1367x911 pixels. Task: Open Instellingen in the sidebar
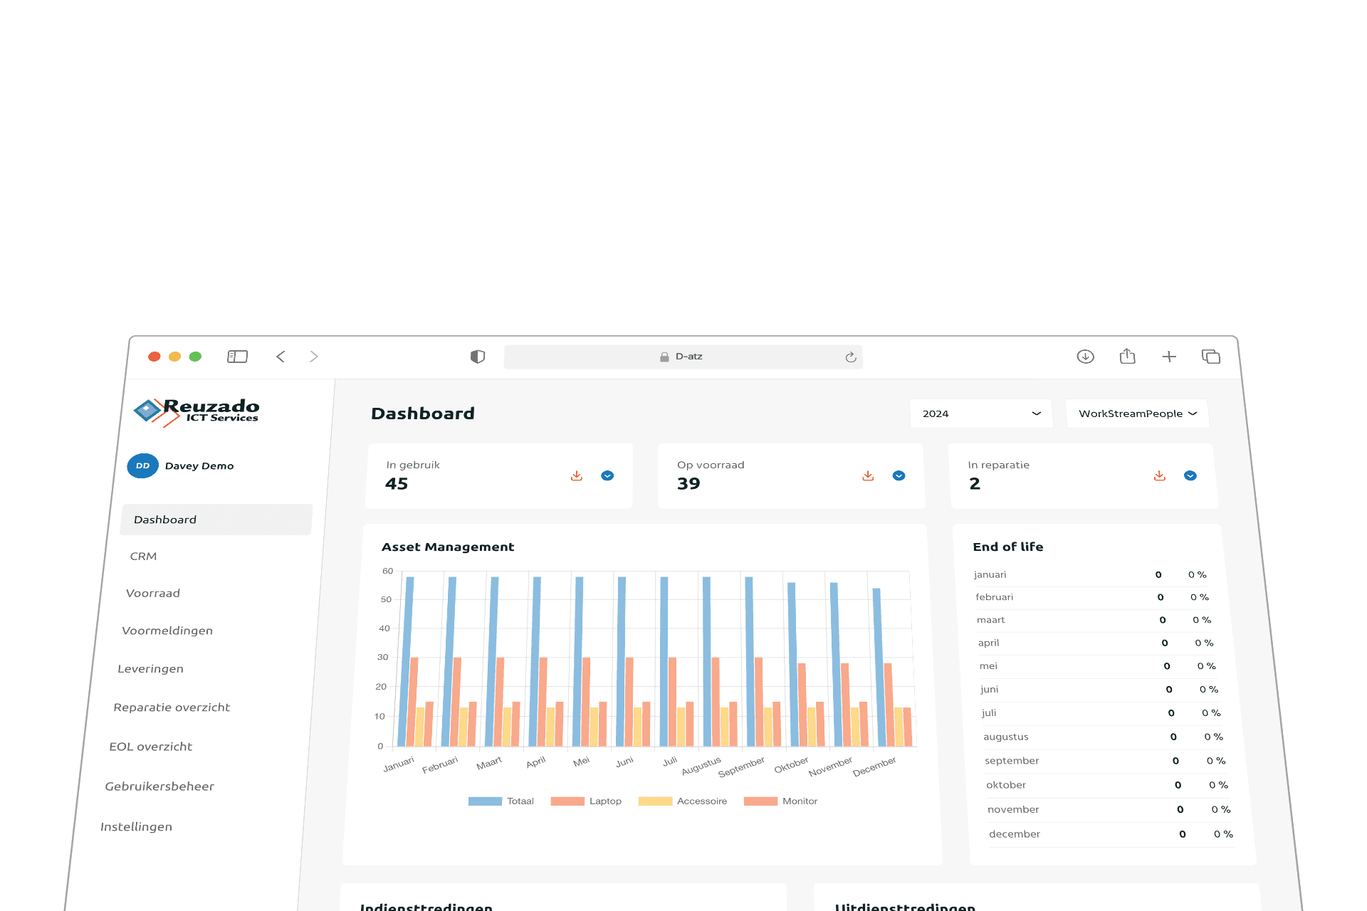[x=136, y=827]
